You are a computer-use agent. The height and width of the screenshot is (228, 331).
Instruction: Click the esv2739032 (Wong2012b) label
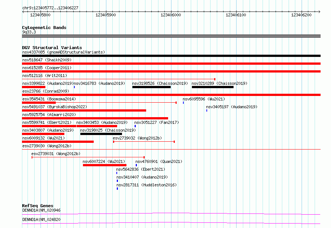(138, 138)
